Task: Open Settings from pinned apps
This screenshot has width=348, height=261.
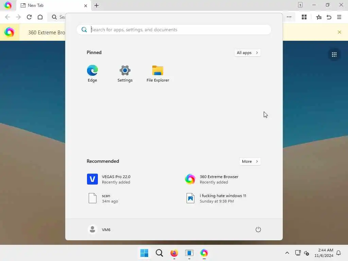Action: [x=125, y=73]
